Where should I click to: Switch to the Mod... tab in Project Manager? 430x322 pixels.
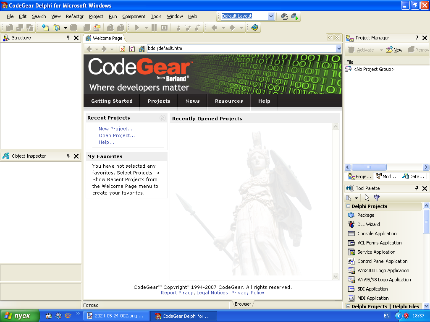386,177
